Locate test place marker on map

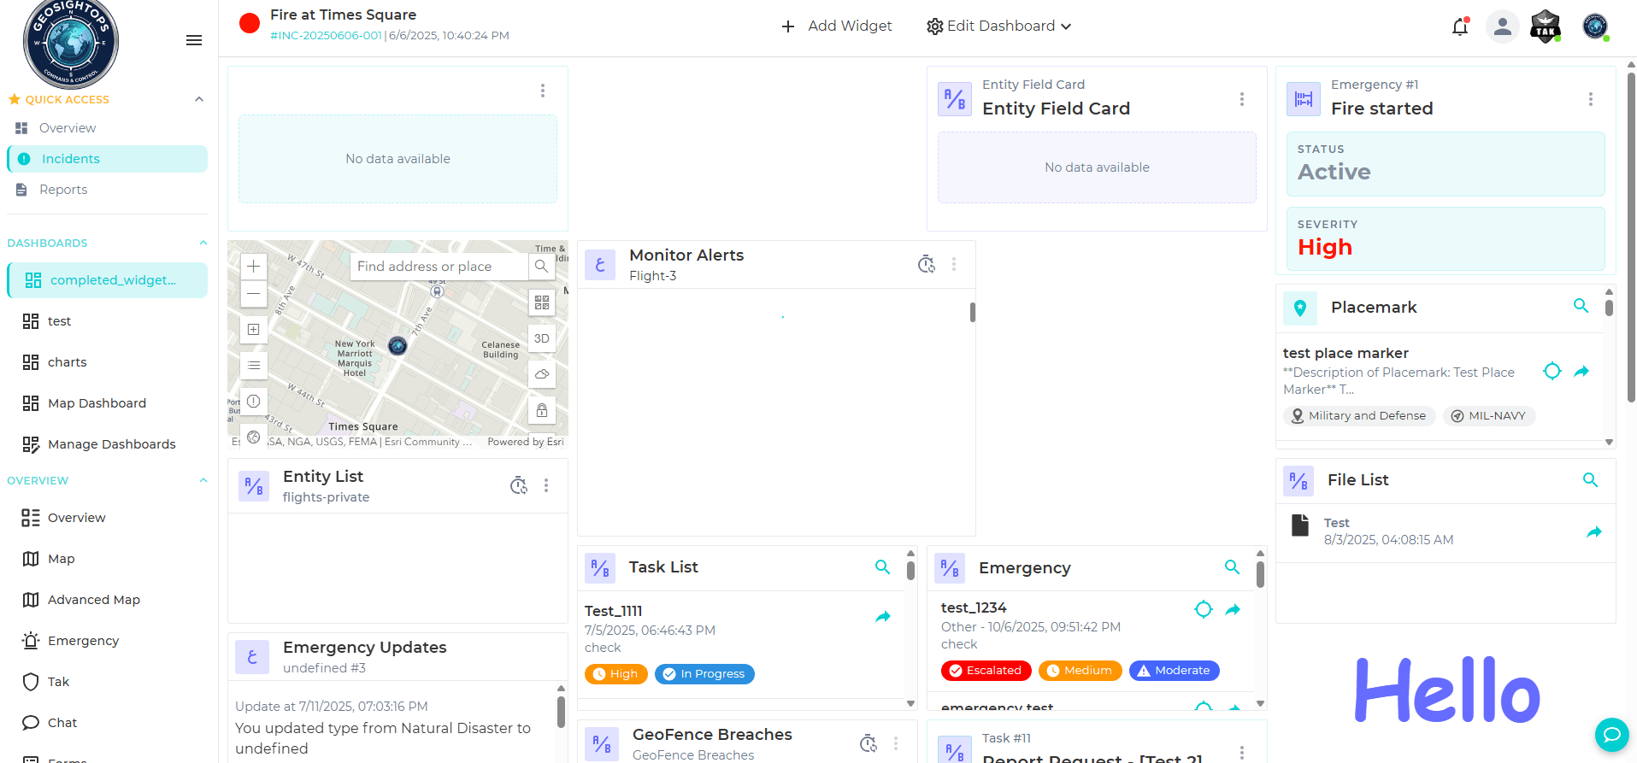pyautogui.click(x=1552, y=371)
